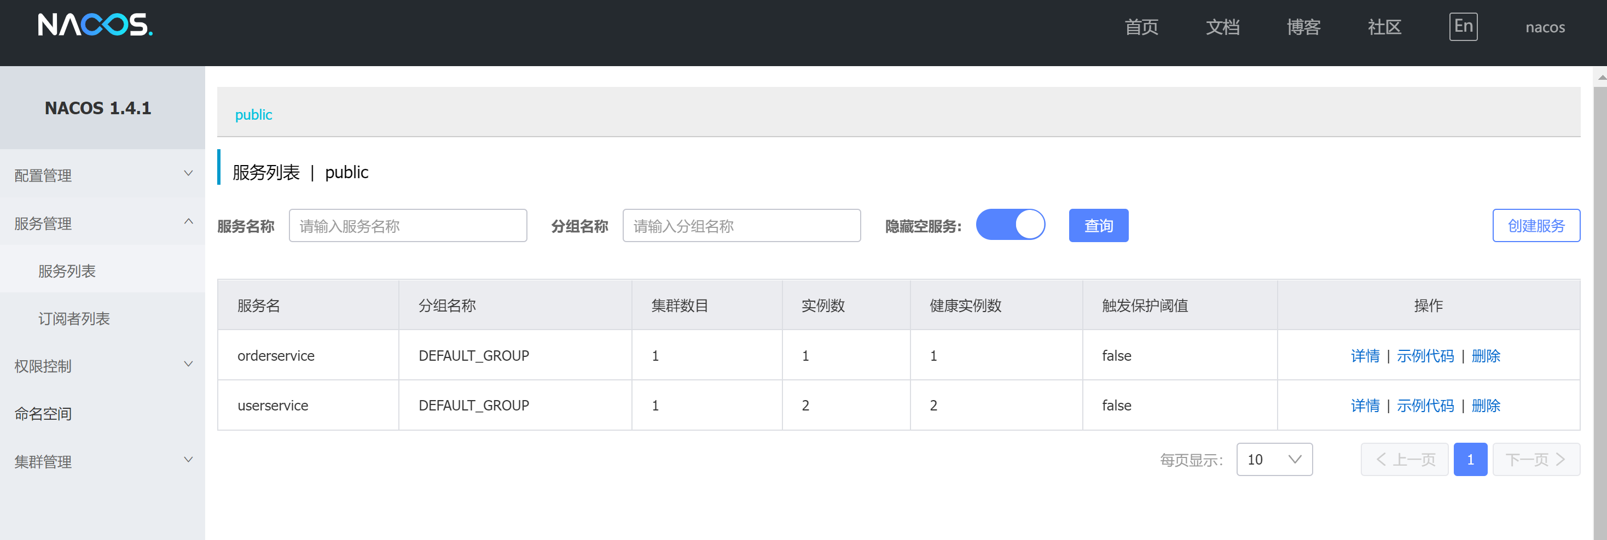Focus the group name input field
1607x540 pixels.
(x=741, y=226)
